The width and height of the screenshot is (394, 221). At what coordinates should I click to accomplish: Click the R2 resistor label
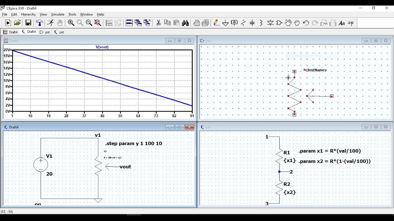(287, 184)
